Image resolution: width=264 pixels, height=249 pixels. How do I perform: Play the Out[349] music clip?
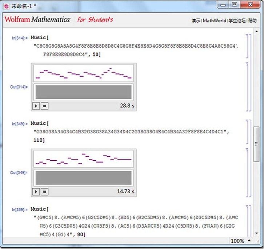pyautogui.click(x=36, y=192)
